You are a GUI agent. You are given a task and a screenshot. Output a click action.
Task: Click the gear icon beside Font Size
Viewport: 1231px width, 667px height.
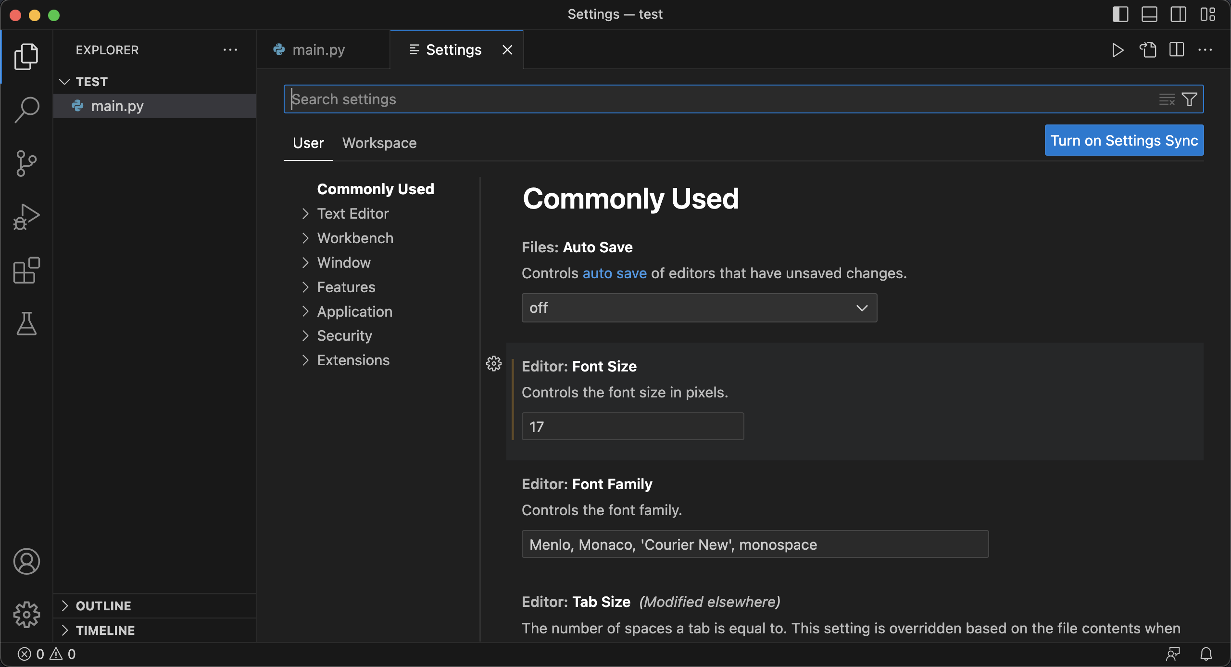point(494,364)
